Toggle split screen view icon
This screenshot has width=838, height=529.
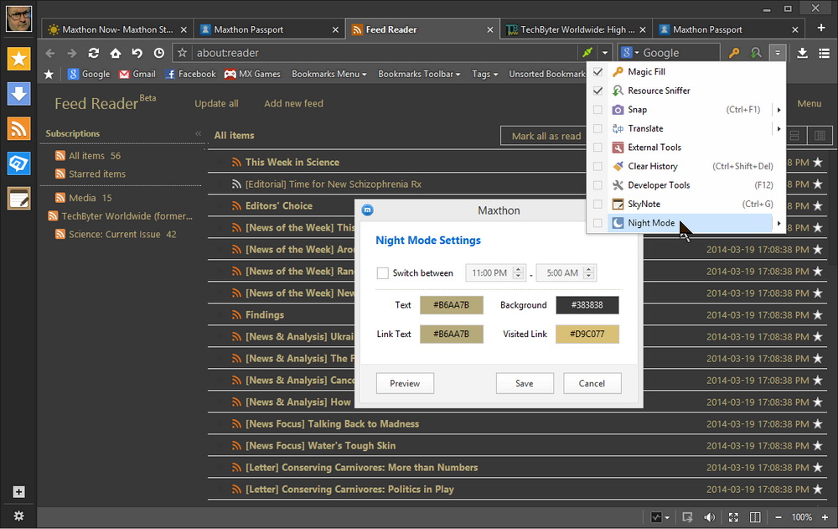tap(755, 517)
